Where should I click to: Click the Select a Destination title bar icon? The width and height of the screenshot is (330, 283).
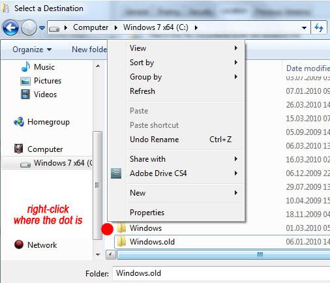coord(6,8)
